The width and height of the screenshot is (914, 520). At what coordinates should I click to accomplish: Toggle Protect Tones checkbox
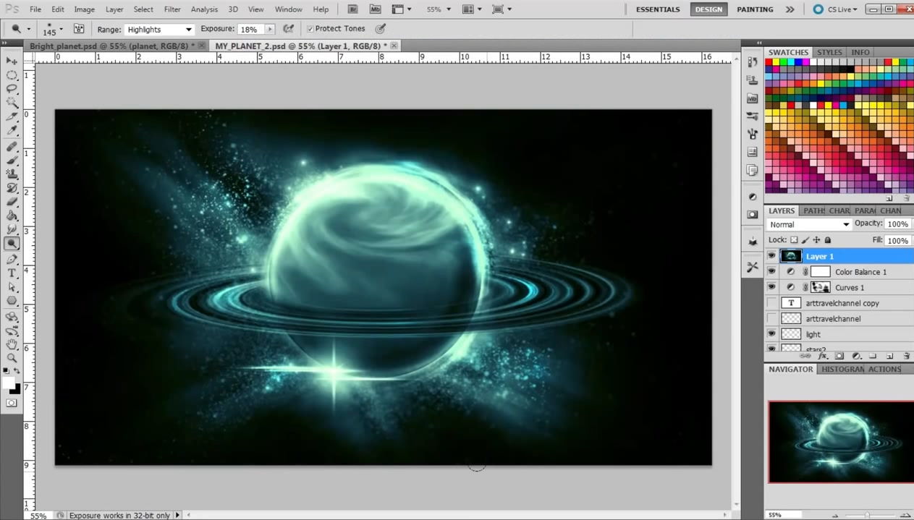310,29
